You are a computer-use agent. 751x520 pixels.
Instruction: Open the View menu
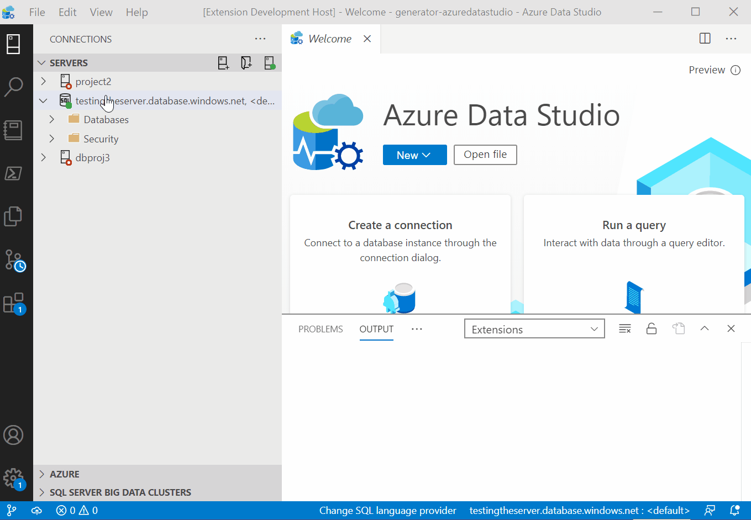(x=101, y=12)
